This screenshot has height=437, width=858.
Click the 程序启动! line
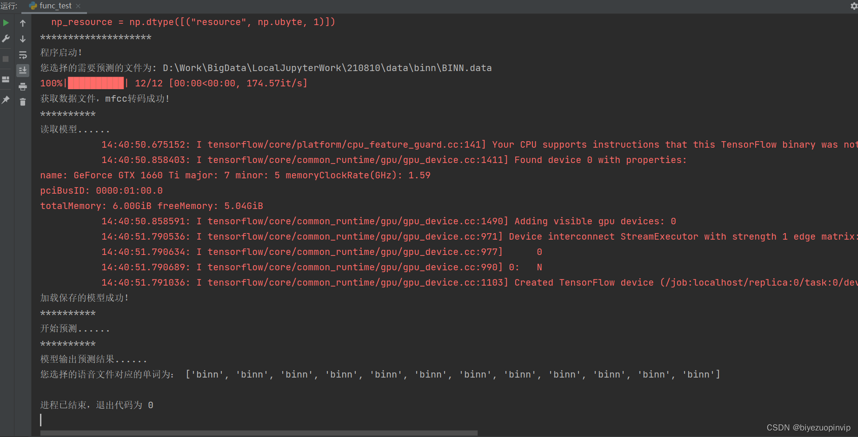click(x=61, y=53)
